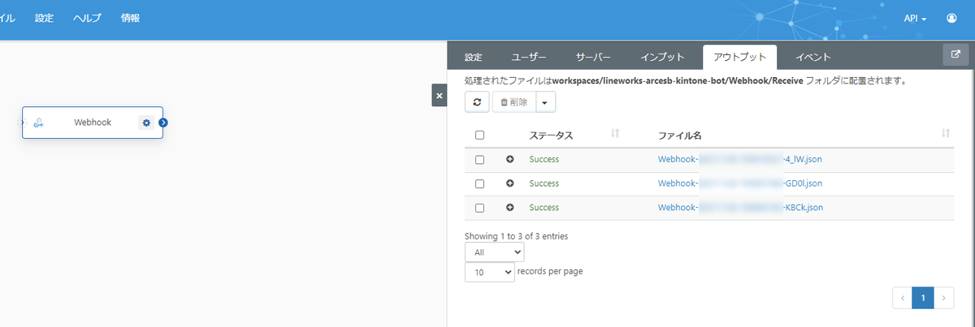This screenshot has height=327, width=975.
Task: Close the side panel with X
Action: click(x=440, y=96)
